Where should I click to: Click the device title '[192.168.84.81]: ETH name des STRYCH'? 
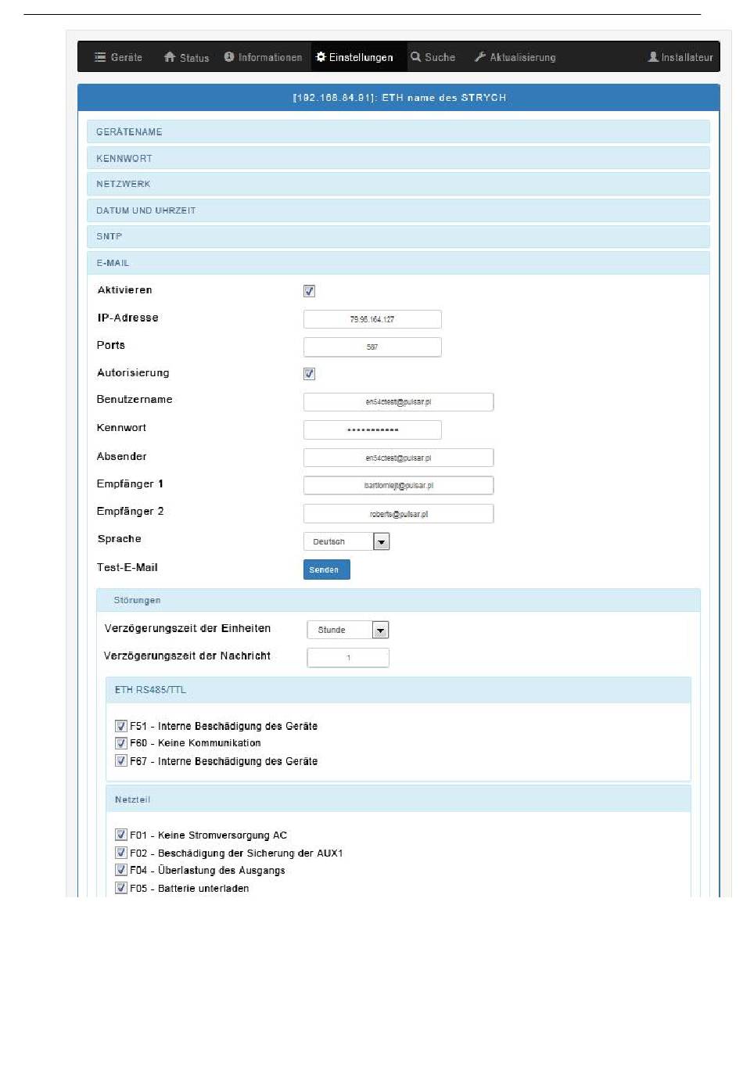click(x=400, y=98)
